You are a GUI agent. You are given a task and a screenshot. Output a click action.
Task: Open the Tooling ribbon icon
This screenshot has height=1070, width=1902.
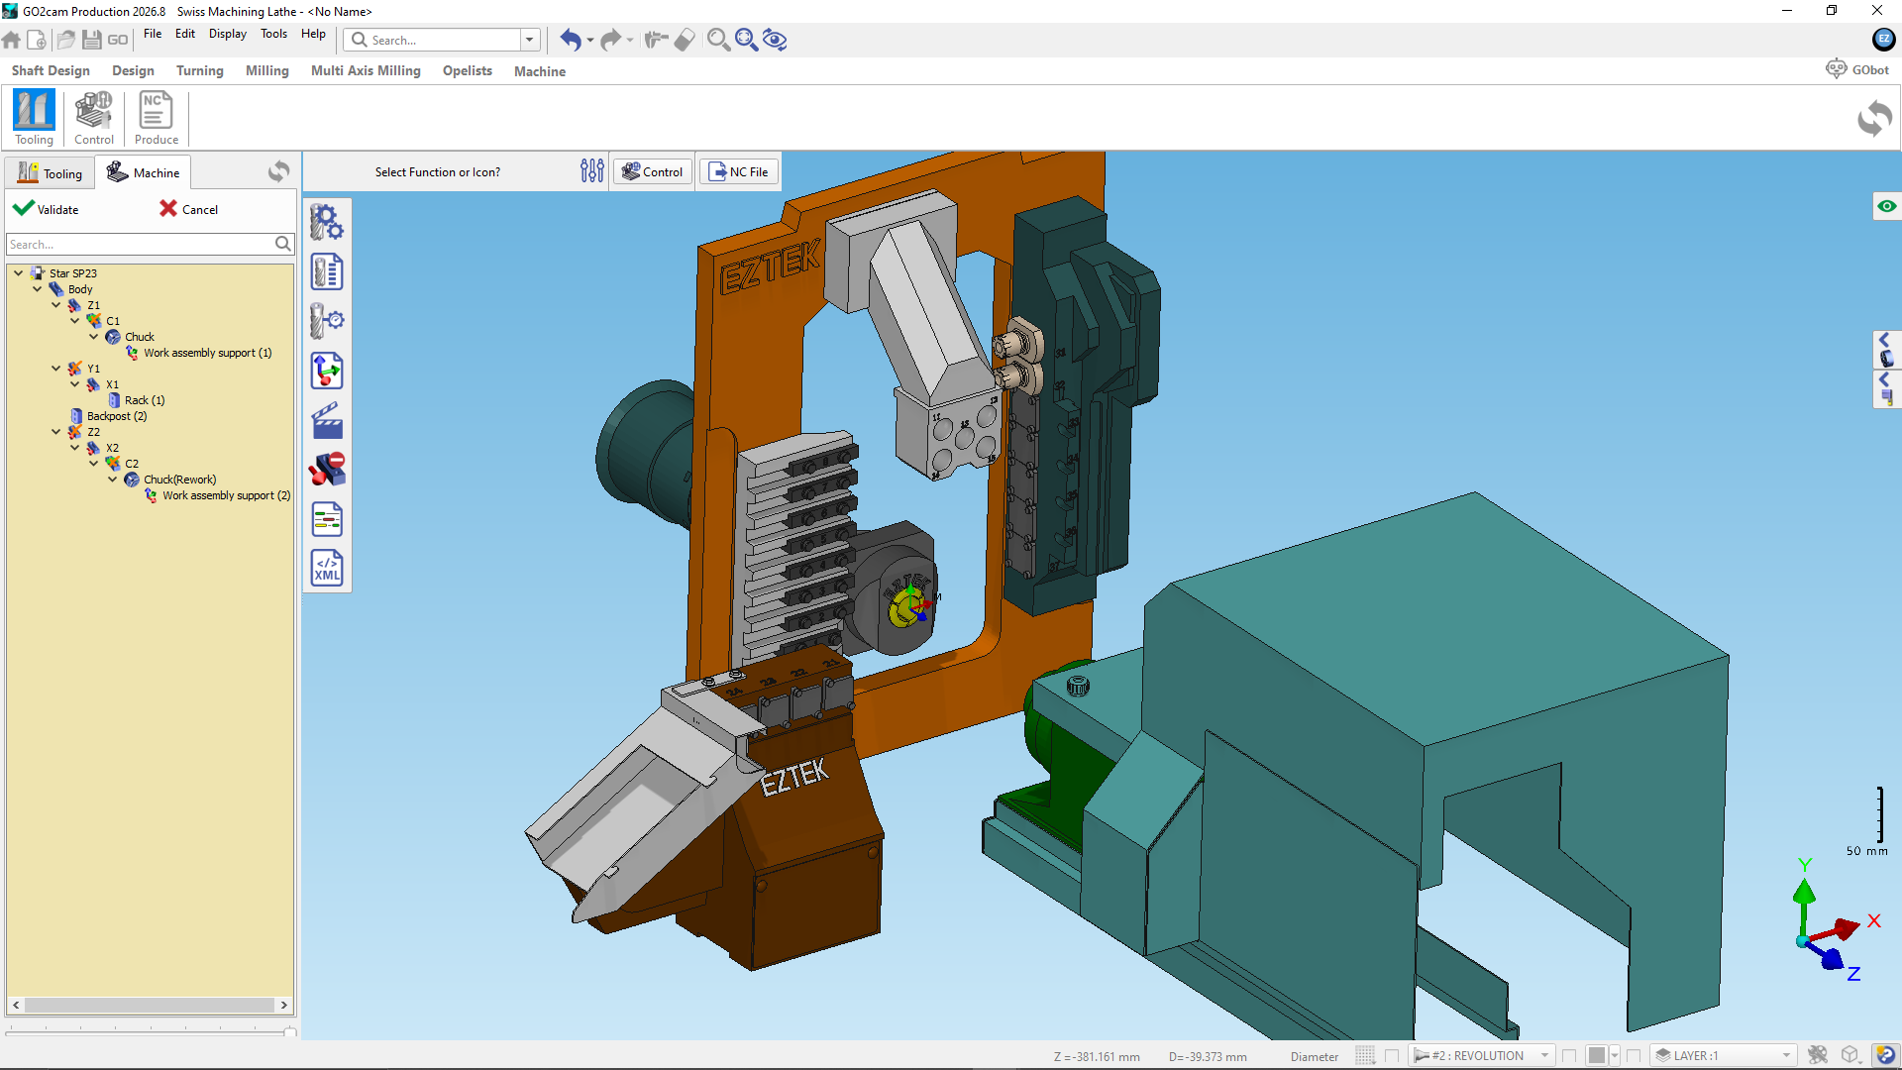[34, 118]
